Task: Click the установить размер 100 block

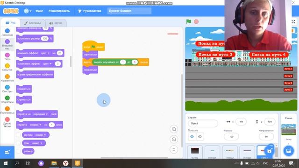Action: [35, 38]
